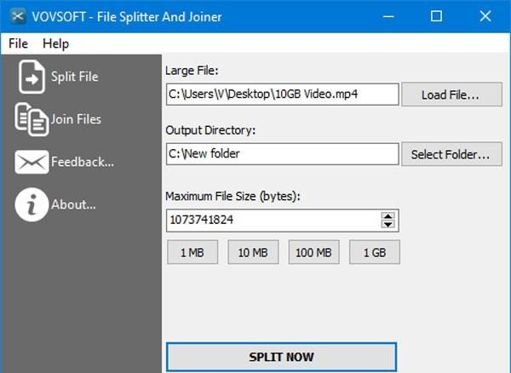Open the About... sidebar label
Screen dimensions: 511x373
73,204
